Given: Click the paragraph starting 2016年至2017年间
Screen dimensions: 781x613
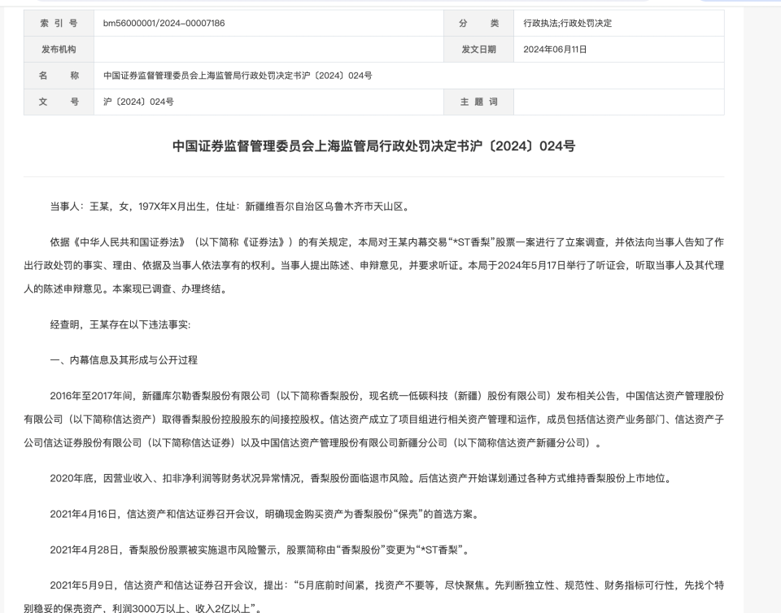Looking at the screenshot, I should click(373, 419).
